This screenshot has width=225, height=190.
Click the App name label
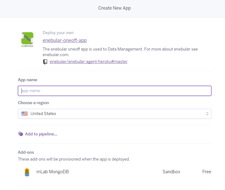click(28, 80)
